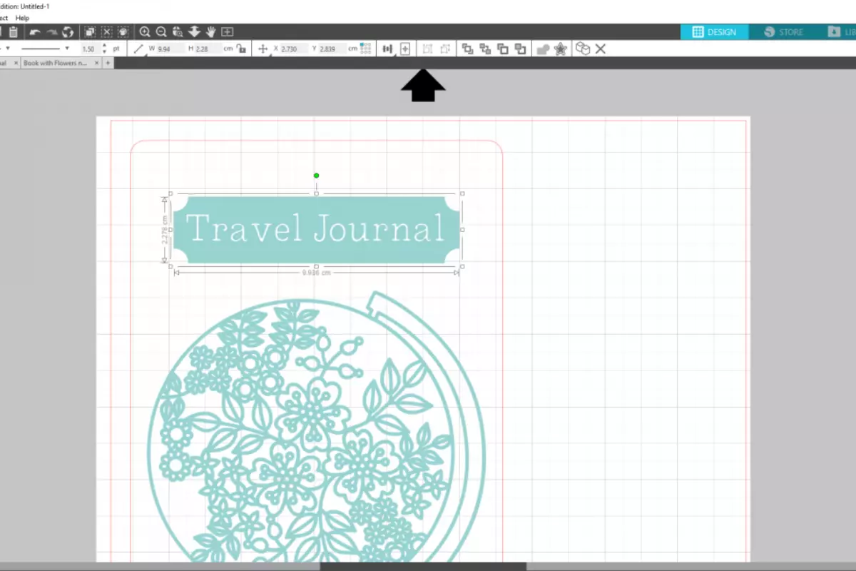Click the Paste clipboard icon
Viewport: 856px width, 571px height.
coord(13,32)
